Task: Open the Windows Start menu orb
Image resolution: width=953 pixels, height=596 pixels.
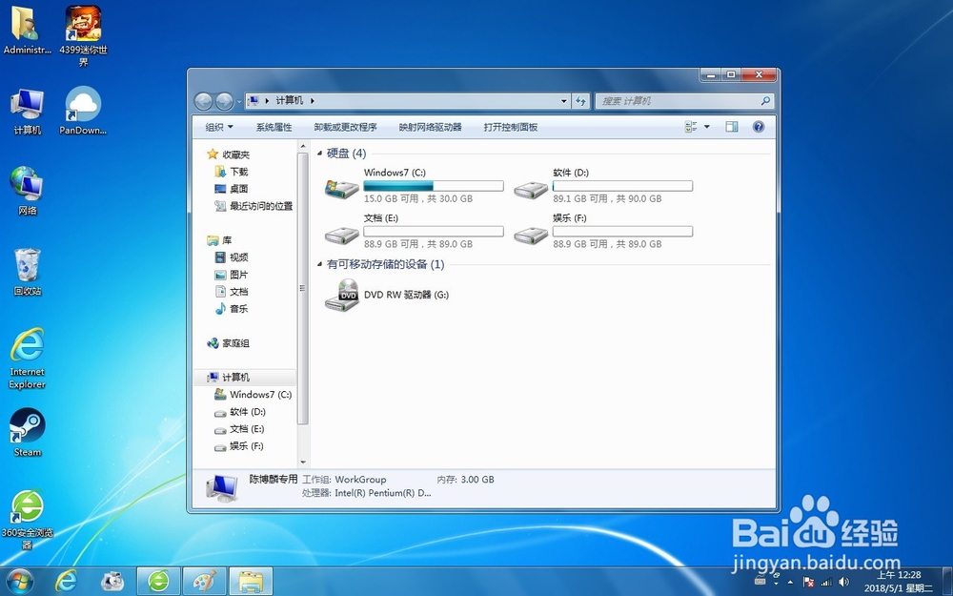Action: coord(19,582)
